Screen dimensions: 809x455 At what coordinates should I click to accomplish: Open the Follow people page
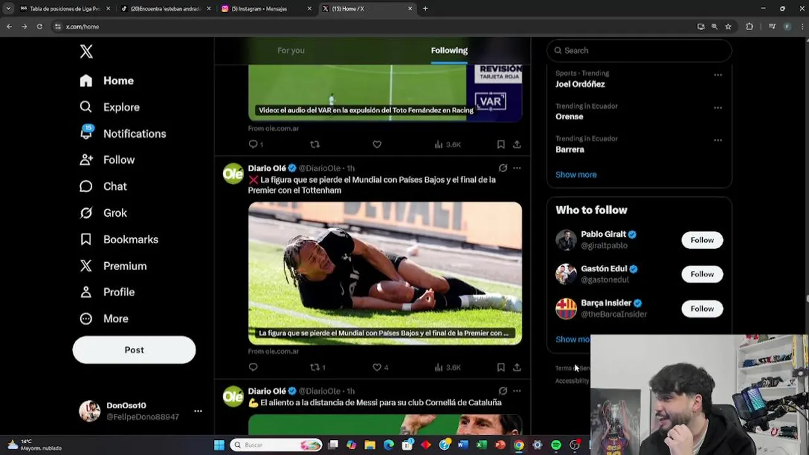[107, 160]
